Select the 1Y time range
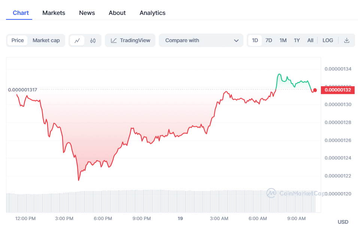 click(x=297, y=41)
